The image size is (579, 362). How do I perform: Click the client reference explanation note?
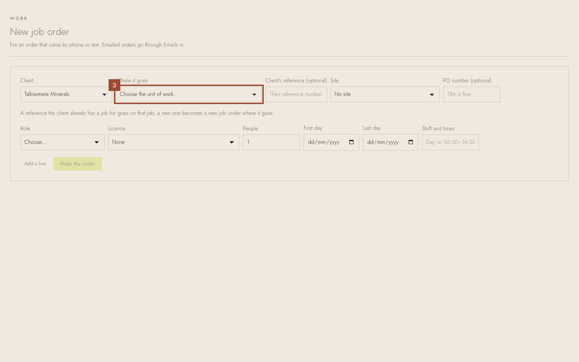[147, 113]
